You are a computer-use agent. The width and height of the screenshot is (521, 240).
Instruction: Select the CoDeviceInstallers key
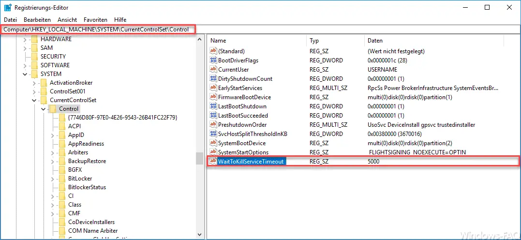tap(91, 222)
